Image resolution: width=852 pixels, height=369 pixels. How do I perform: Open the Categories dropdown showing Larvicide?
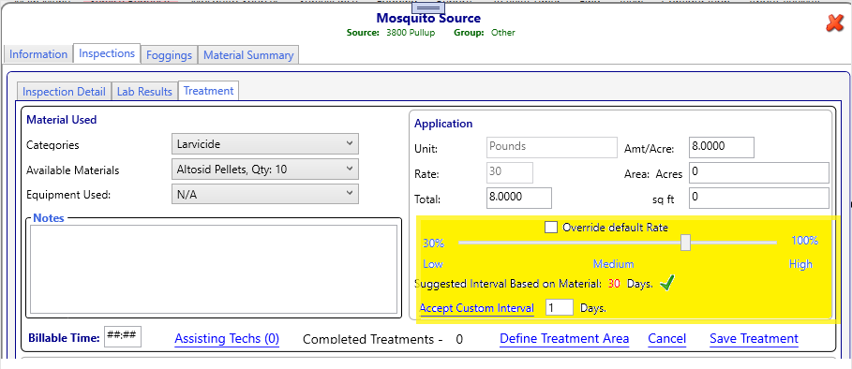(x=265, y=144)
